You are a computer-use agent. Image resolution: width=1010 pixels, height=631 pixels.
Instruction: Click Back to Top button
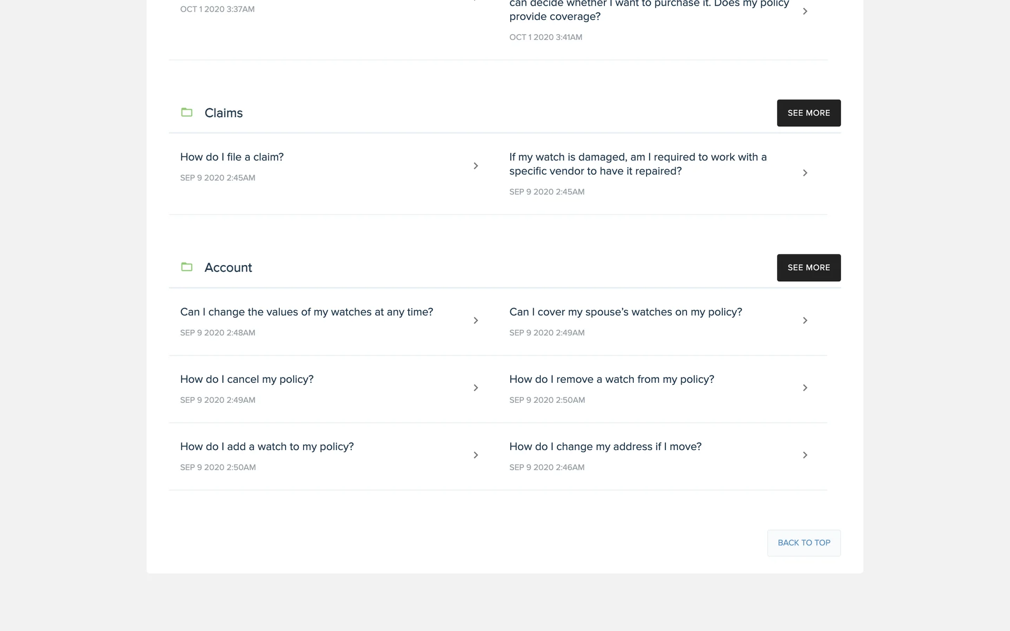click(x=803, y=543)
